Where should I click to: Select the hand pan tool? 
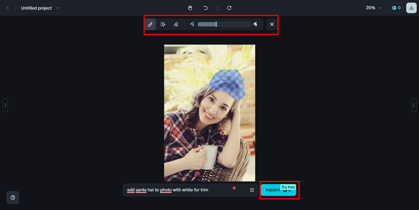tap(190, 8)
